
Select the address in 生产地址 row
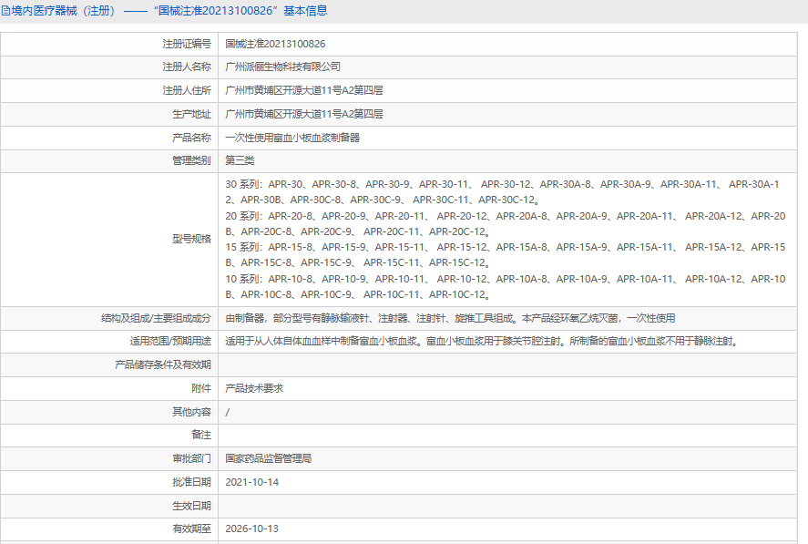[x=304, y=115]
